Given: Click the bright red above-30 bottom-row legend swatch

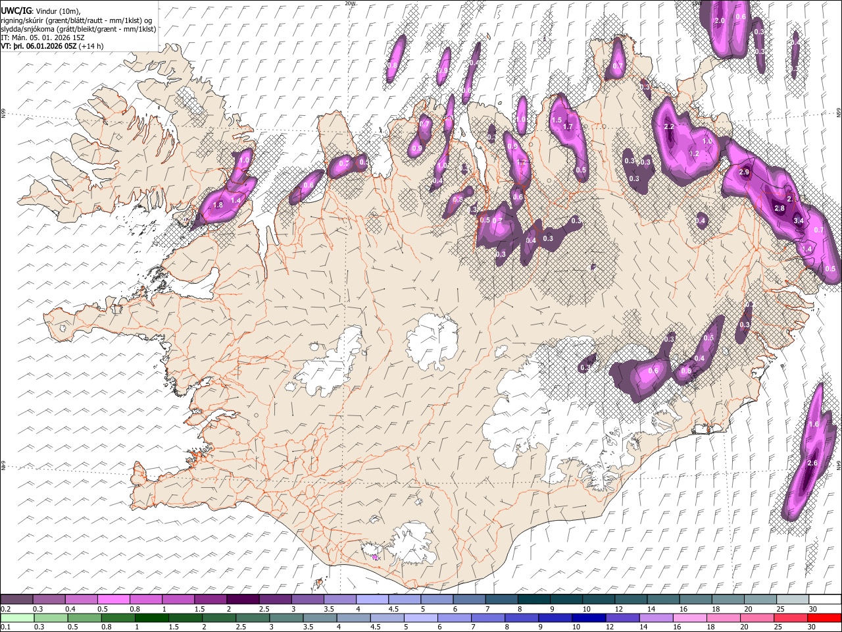Looking at the screenshot, I should (824, 618).
